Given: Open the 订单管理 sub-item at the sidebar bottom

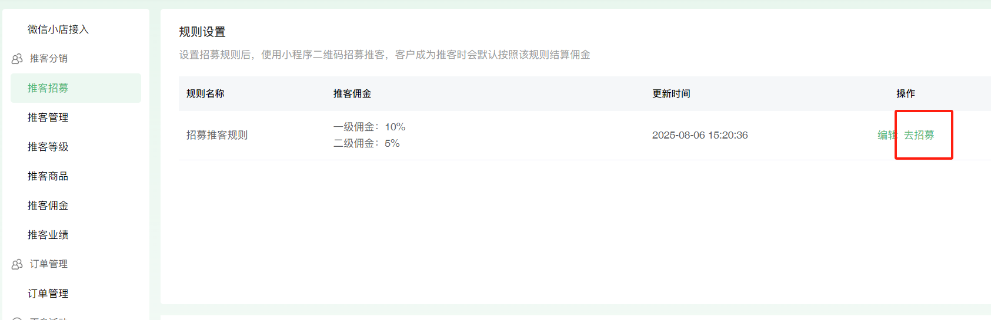Looking at the screenshot, I should point(48,294).
